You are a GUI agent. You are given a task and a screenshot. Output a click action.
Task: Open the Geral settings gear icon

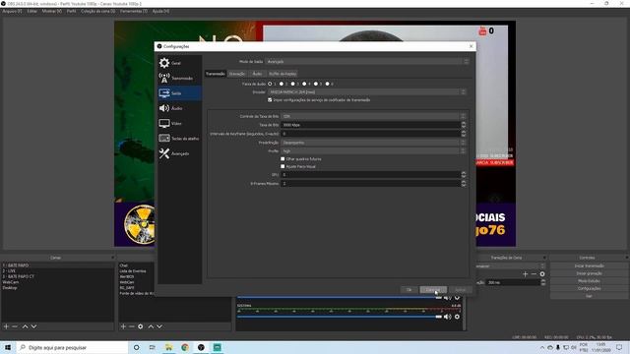pos(164,63)
